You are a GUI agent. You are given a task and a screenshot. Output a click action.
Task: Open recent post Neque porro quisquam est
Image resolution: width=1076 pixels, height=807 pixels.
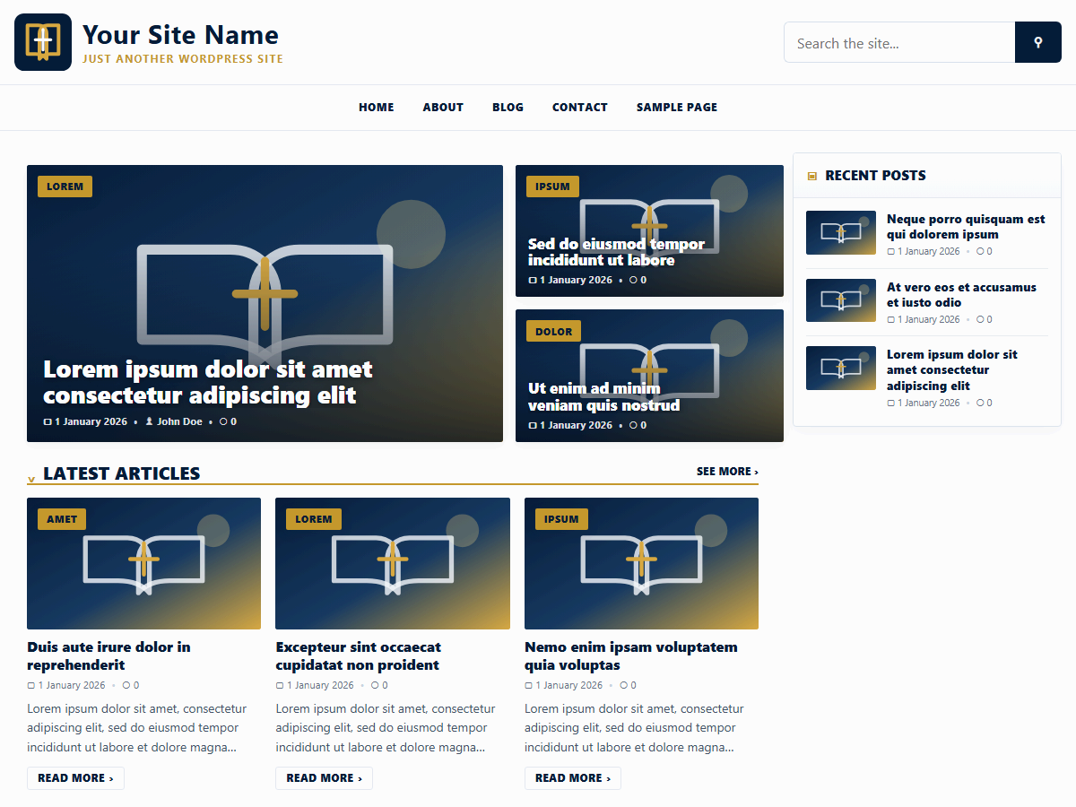[966, 227]
